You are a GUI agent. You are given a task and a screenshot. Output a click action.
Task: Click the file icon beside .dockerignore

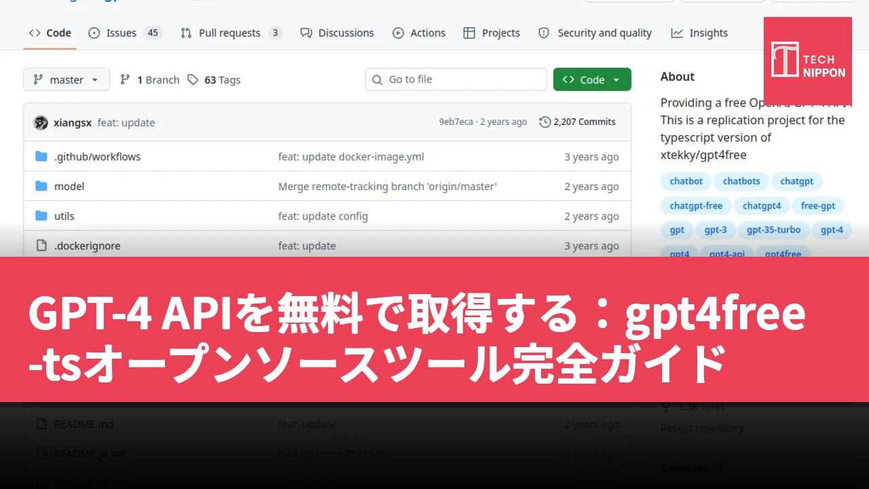click(x=41, y=246)
